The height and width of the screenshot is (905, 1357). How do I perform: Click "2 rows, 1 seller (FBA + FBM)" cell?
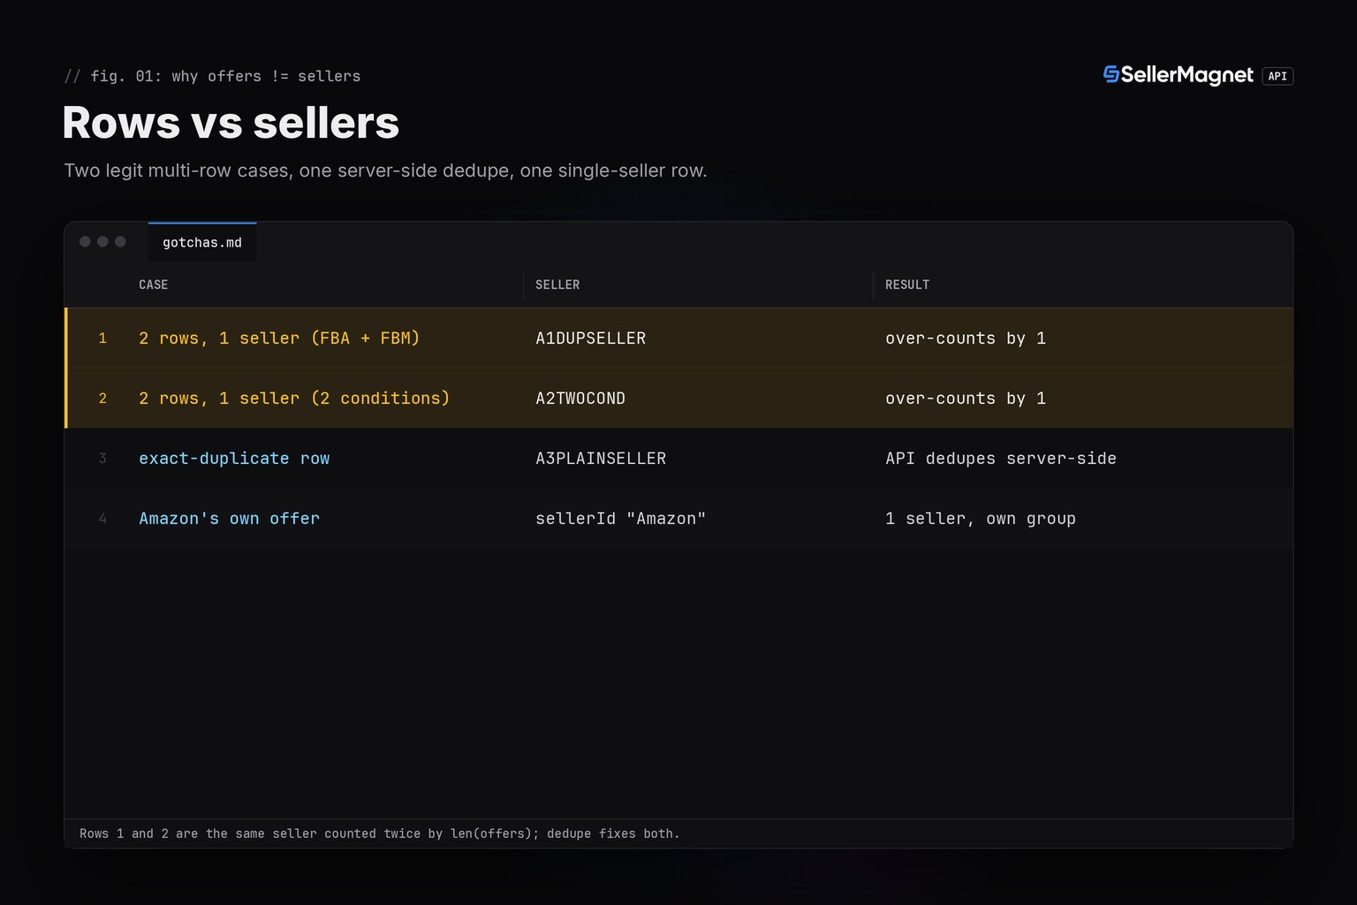pyautogui.click(x=279, y=338)
